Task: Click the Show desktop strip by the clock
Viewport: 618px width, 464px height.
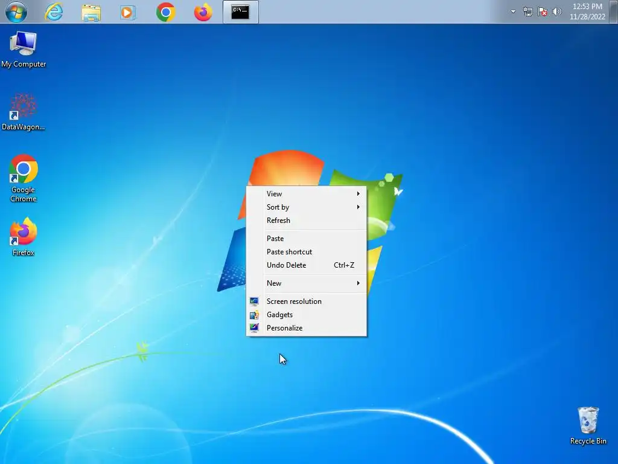Action: point(614,11)
